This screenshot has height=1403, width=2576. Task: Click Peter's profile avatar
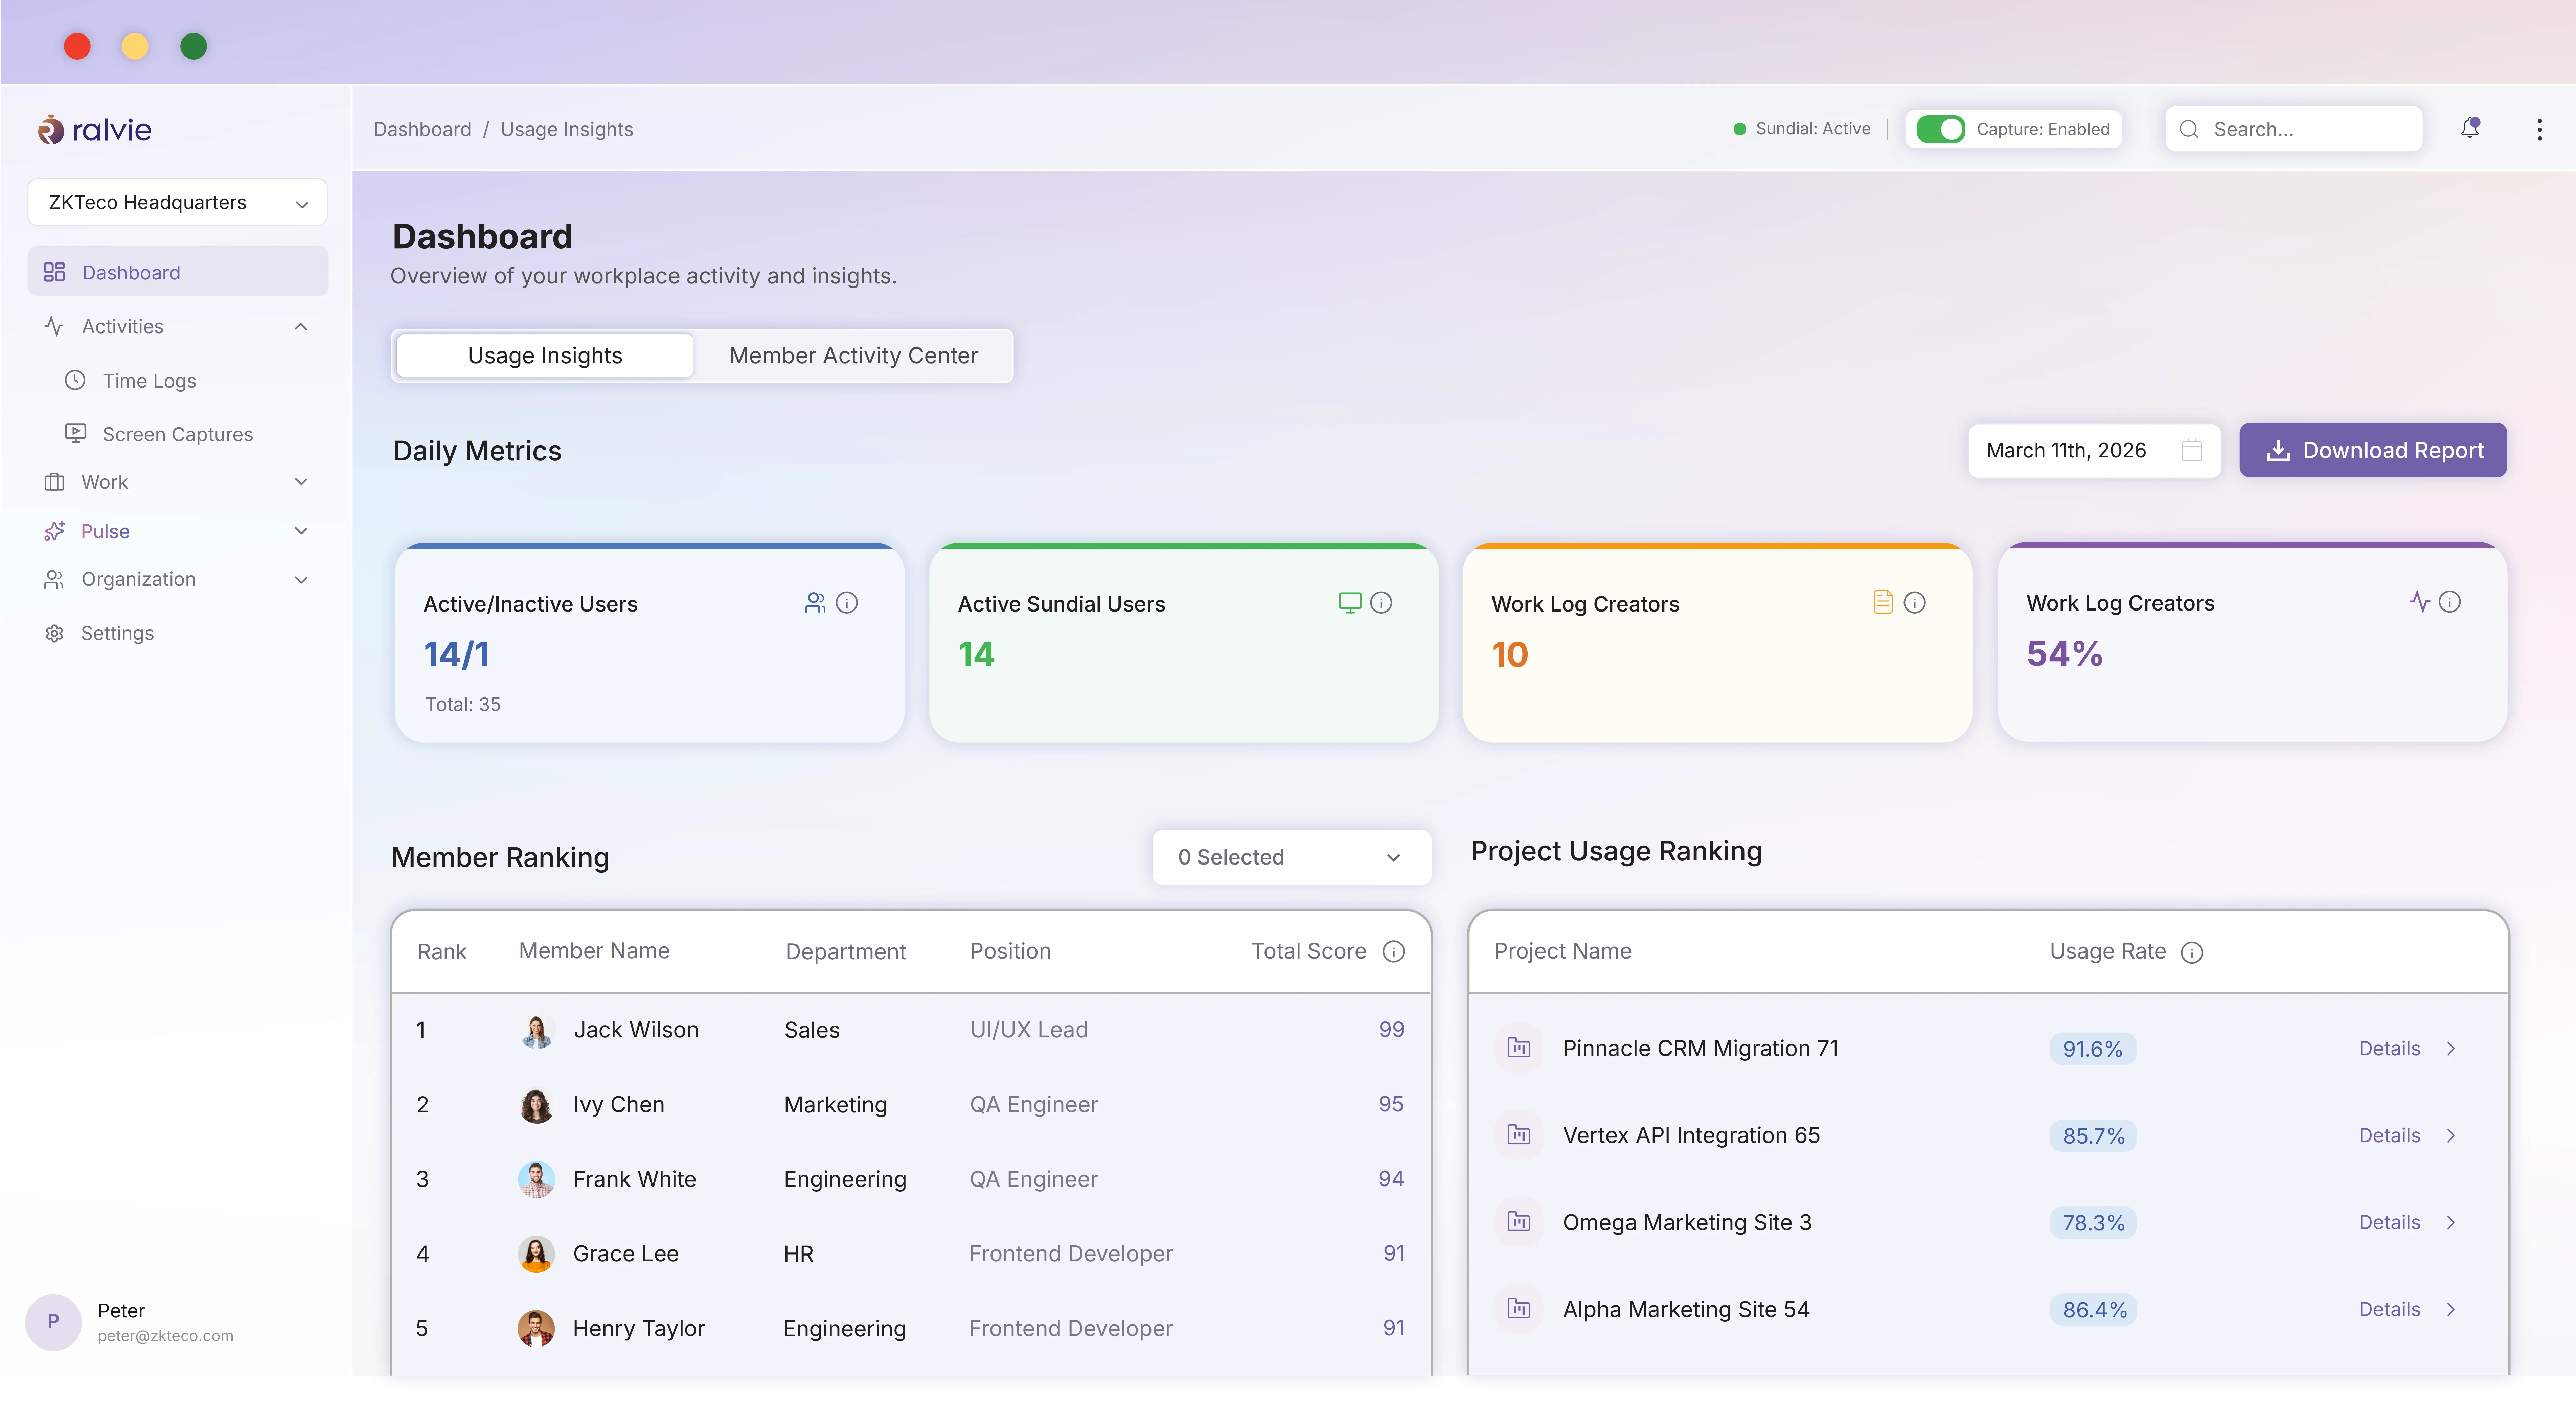pos(53,1322)
